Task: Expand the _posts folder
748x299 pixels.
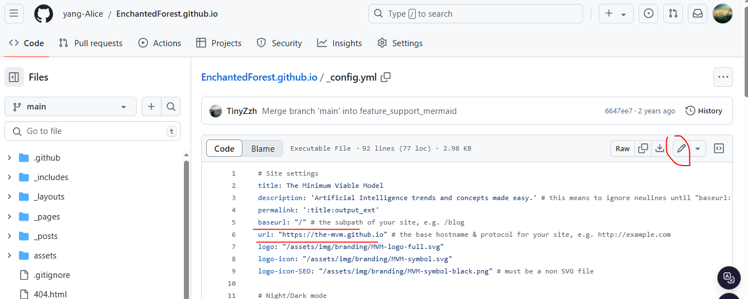Action: [9, 236]
